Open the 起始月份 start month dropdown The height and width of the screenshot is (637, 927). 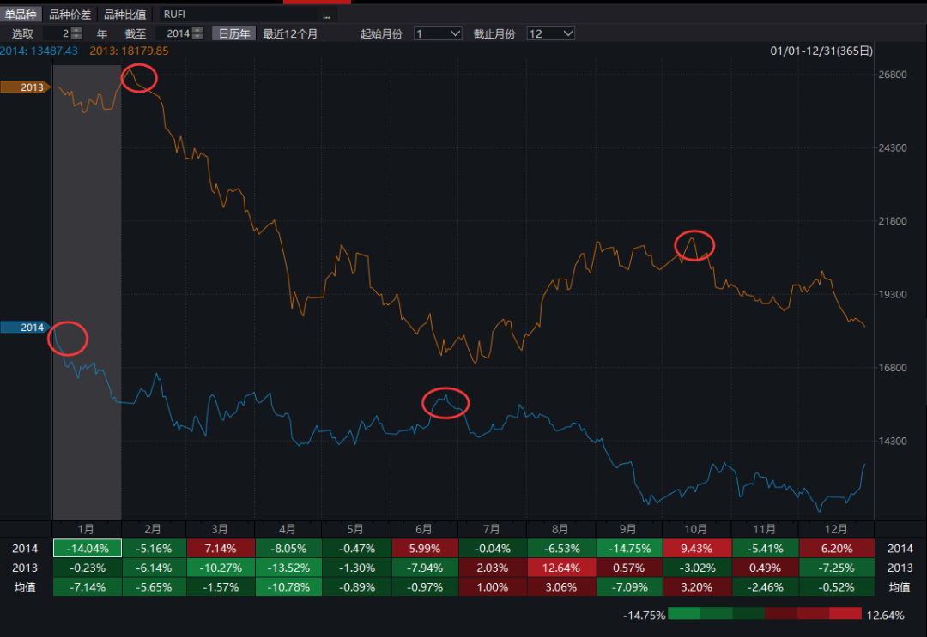(438, 33)
